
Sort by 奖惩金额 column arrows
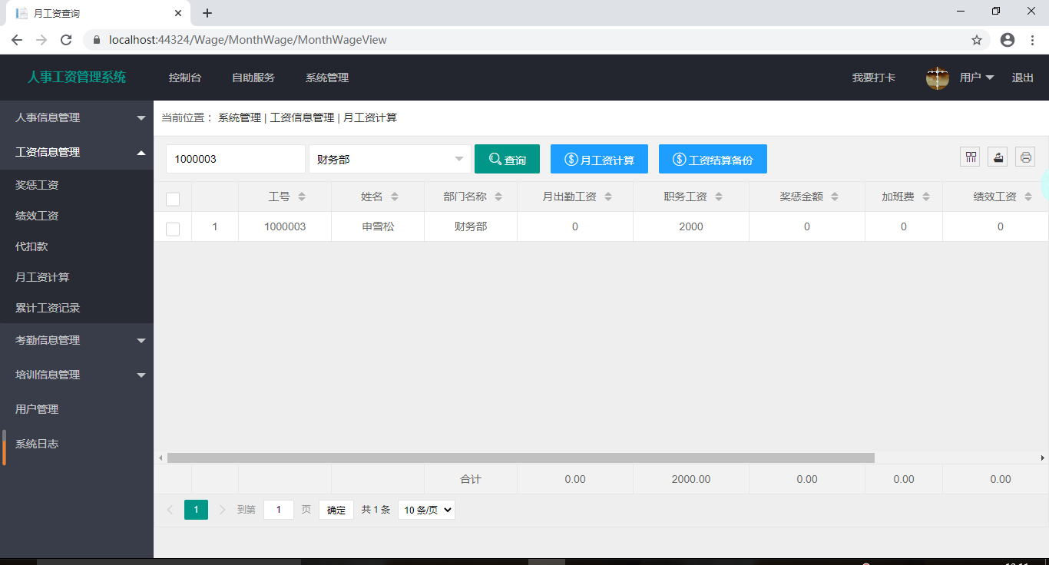835,197
